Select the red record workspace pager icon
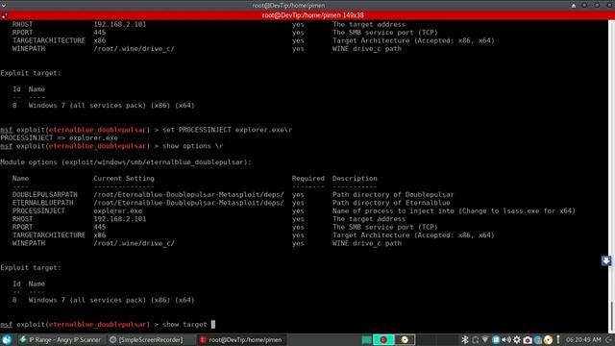This screenshot has height=346, width=615. [383, 339]
